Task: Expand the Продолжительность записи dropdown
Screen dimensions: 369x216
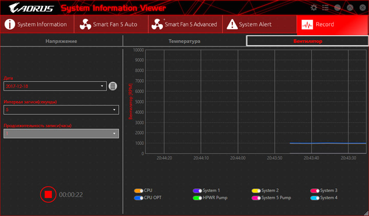Action: 61,134
